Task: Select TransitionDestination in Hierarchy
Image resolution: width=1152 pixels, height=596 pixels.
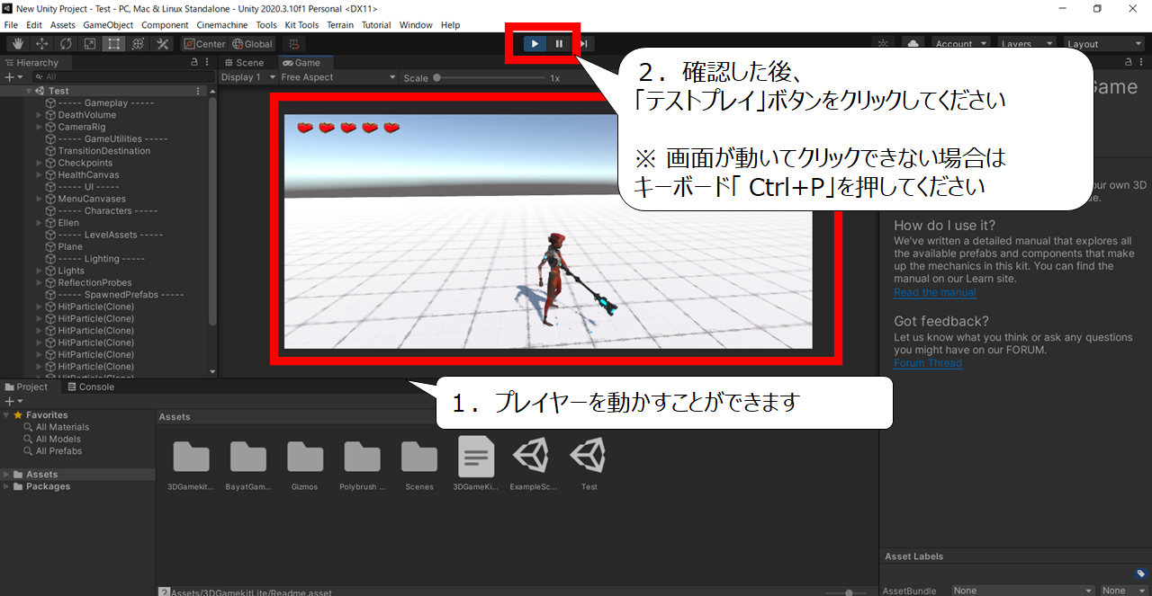Action: coord(103,151)
